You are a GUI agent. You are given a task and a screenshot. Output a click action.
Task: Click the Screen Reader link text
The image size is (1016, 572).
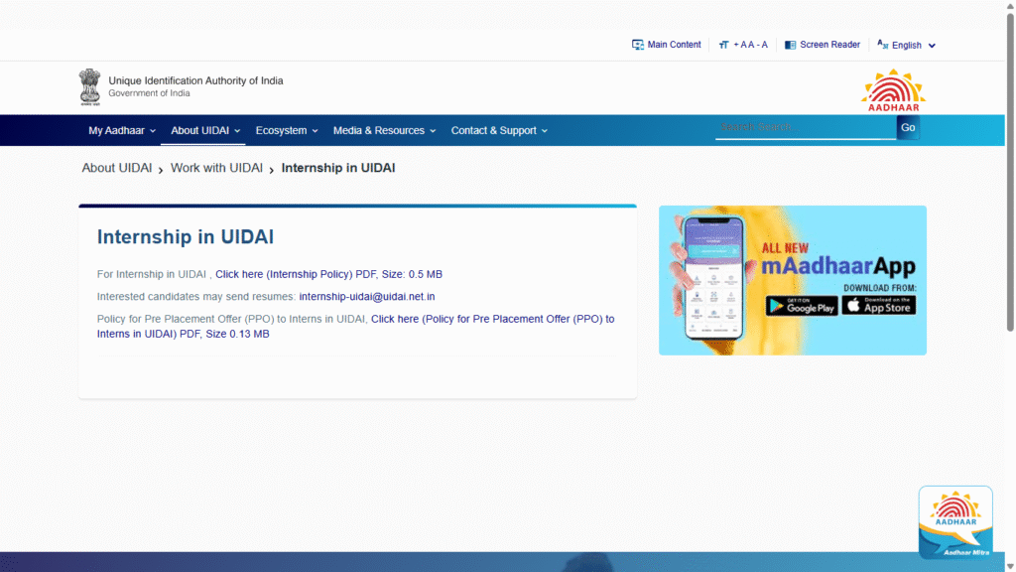[830, 45]
